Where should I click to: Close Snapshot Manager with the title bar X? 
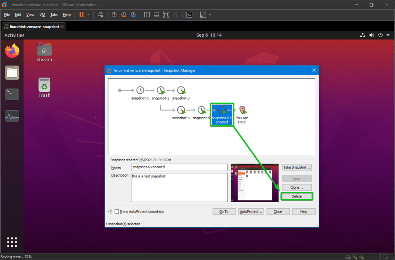(314, 70)
